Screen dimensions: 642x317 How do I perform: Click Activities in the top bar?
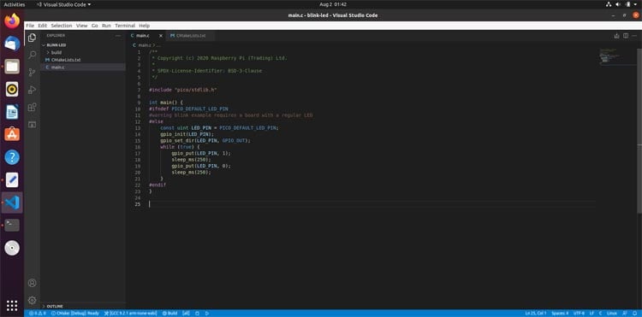point(15,4)
